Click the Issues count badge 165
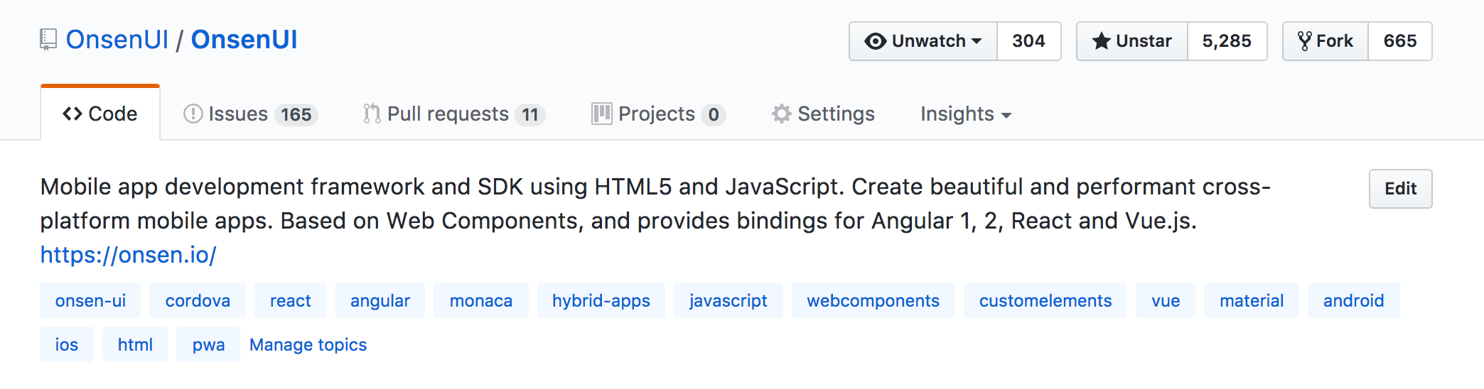The height and width of the screenshot is (389, 1484). [x=296, y=114]
